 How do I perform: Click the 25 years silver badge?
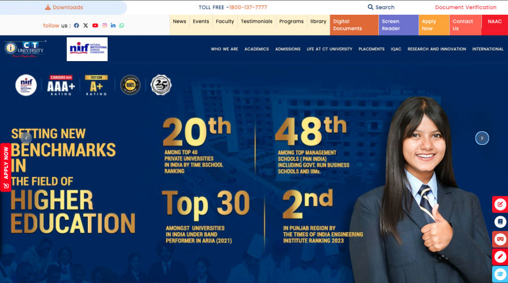pos(161,85)
